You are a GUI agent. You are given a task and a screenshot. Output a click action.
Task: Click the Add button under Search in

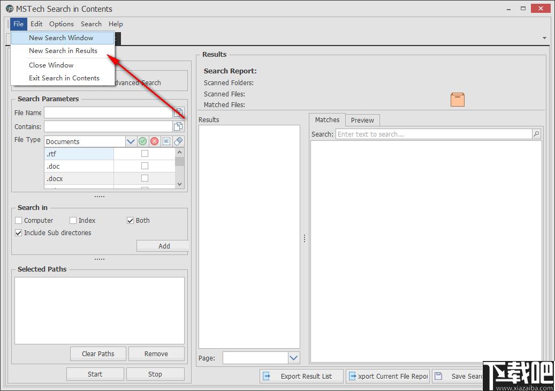163,246
